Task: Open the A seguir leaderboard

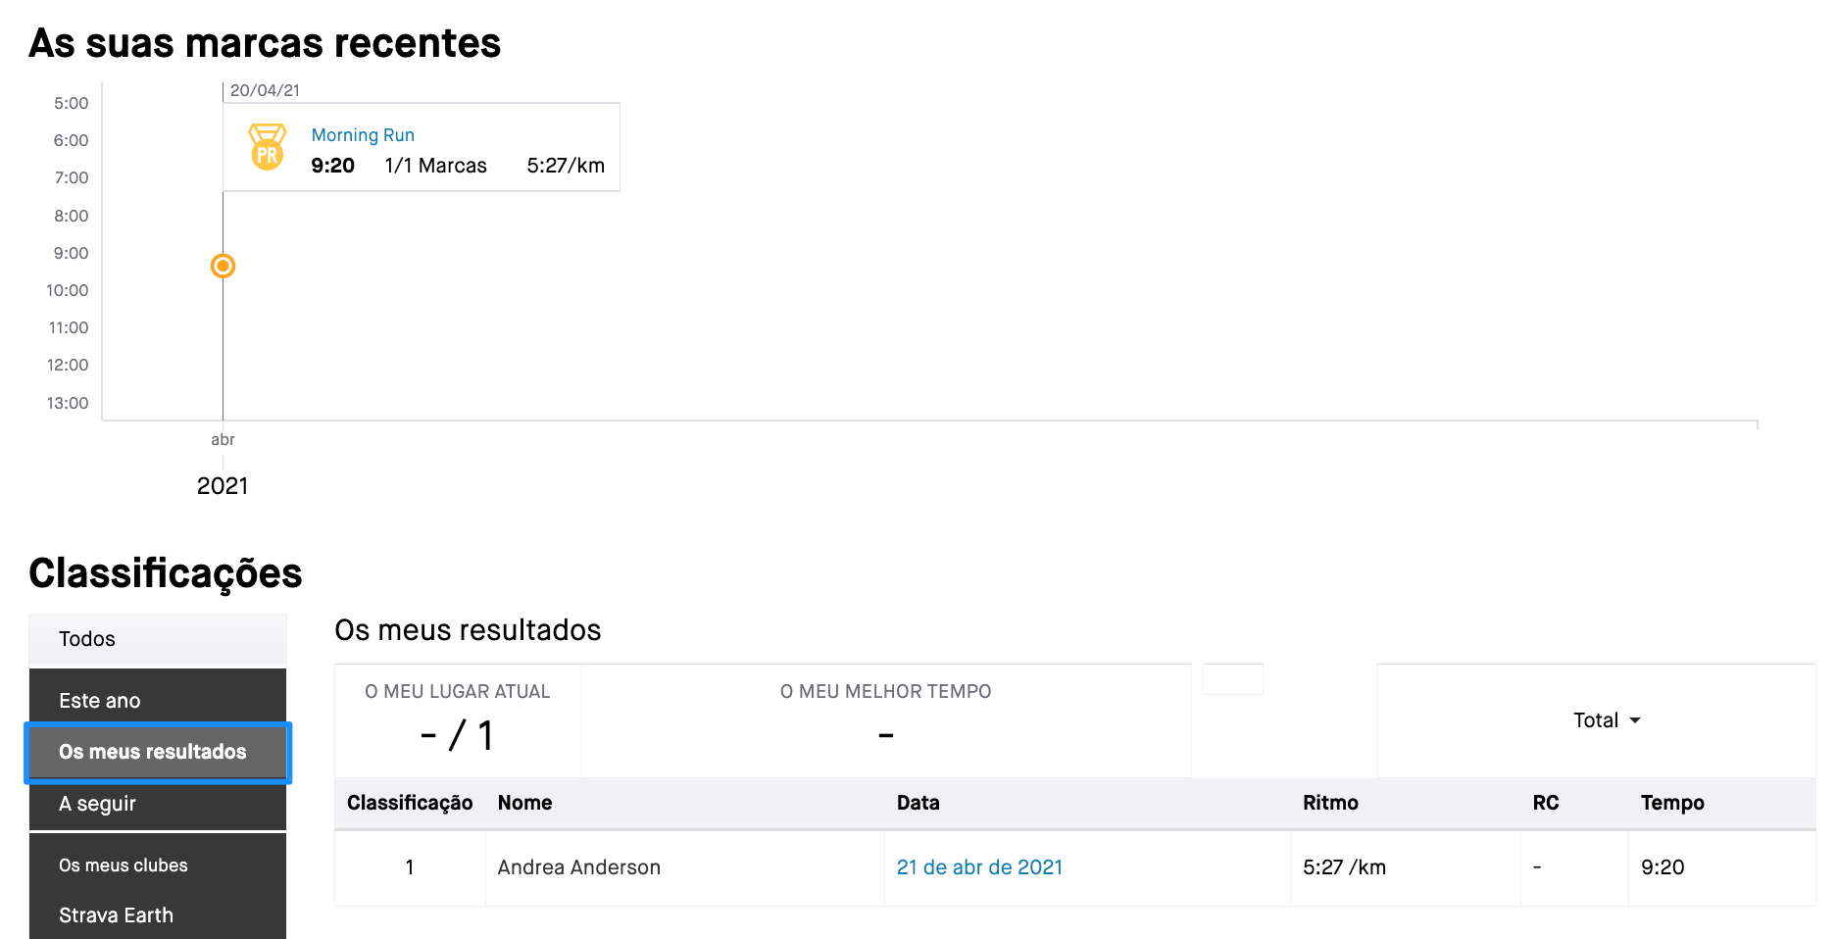Action: point(158,804)
